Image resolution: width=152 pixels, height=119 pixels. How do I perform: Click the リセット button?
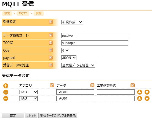(31, 115)
